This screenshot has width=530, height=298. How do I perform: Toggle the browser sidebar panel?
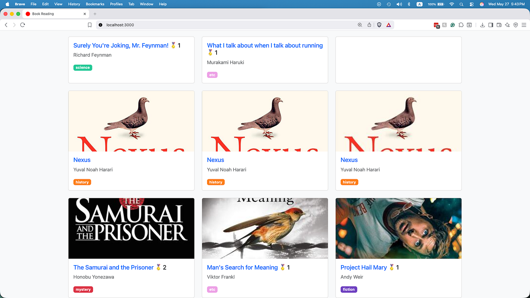[491, 25]
